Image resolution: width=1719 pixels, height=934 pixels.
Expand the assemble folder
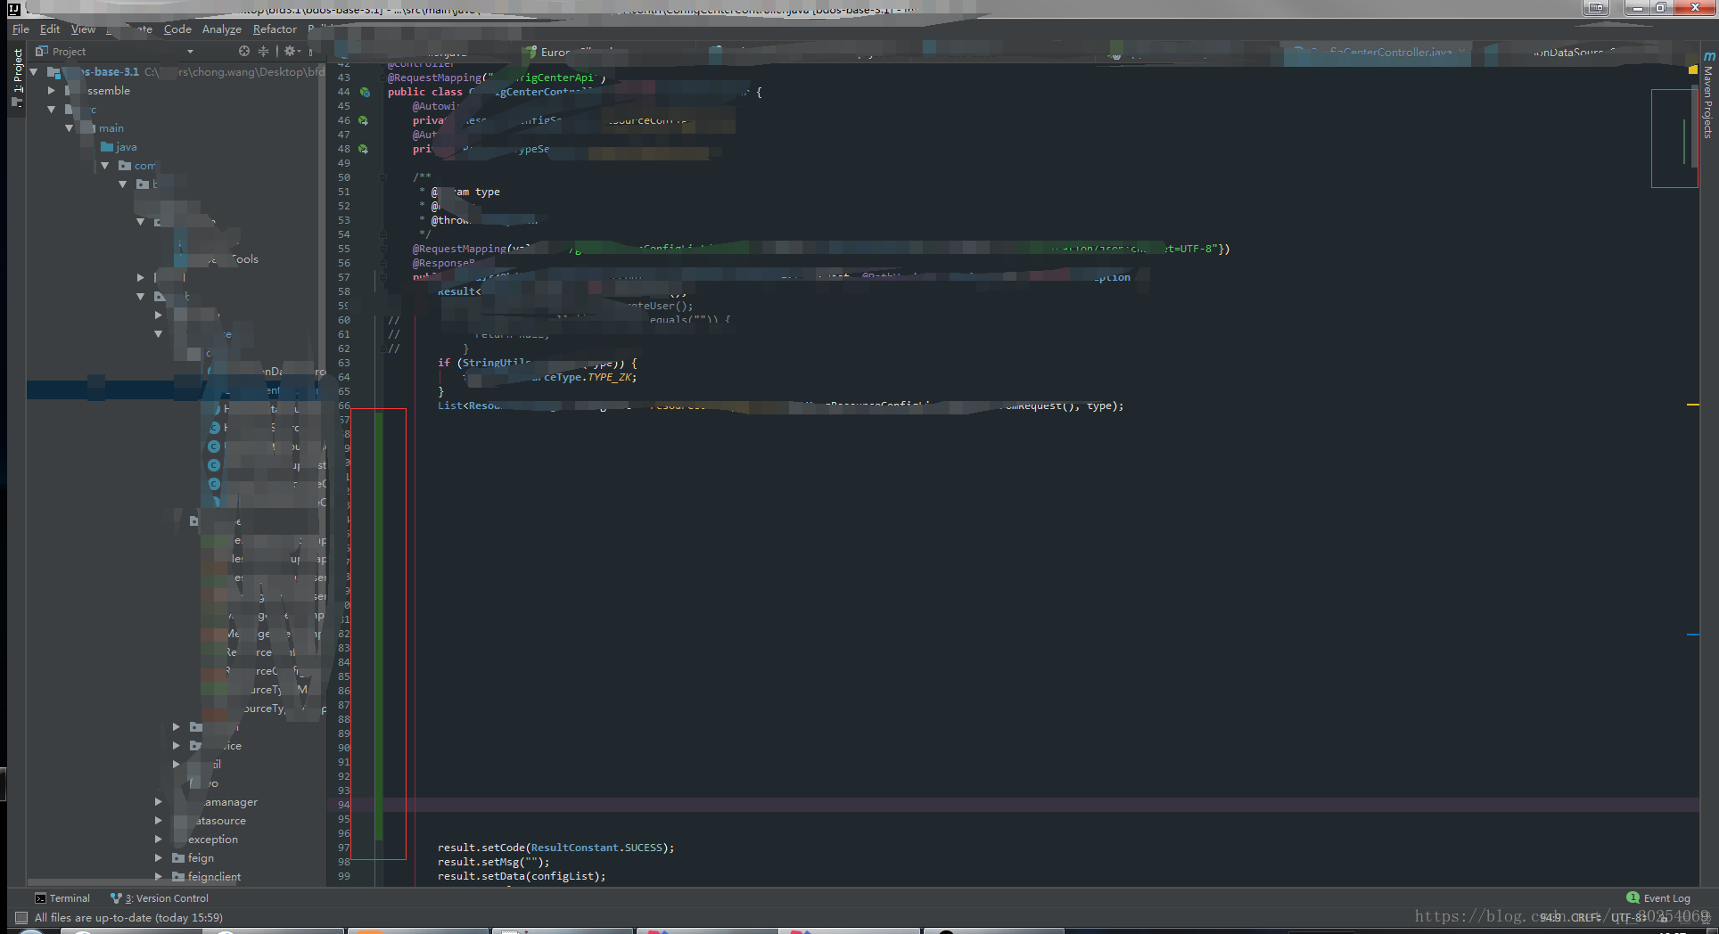pos(52,91)
